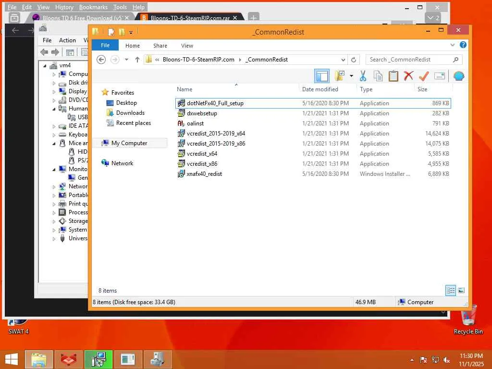Select vcredist_2015-2019_x64 file
Viewport: 492px width, 369px height.
313,134
